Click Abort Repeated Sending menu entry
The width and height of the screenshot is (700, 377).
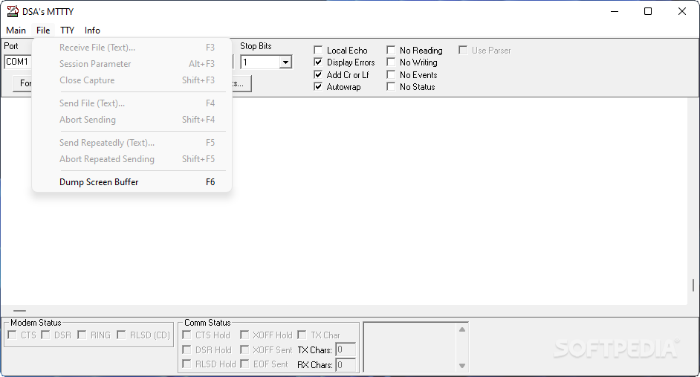(132, 159)
